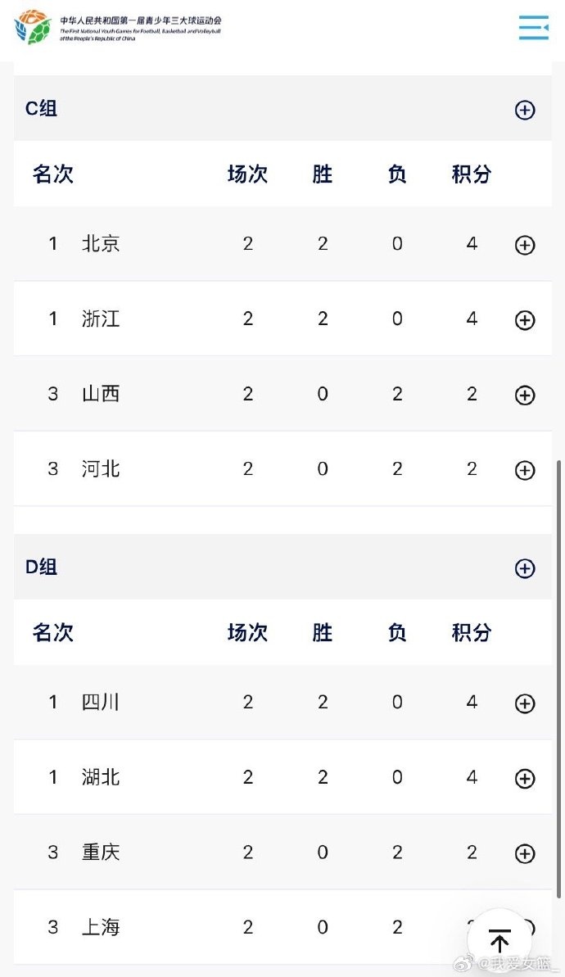Expand details for 浙江 row
Screen dimensions: 565x977
point(525,320)
